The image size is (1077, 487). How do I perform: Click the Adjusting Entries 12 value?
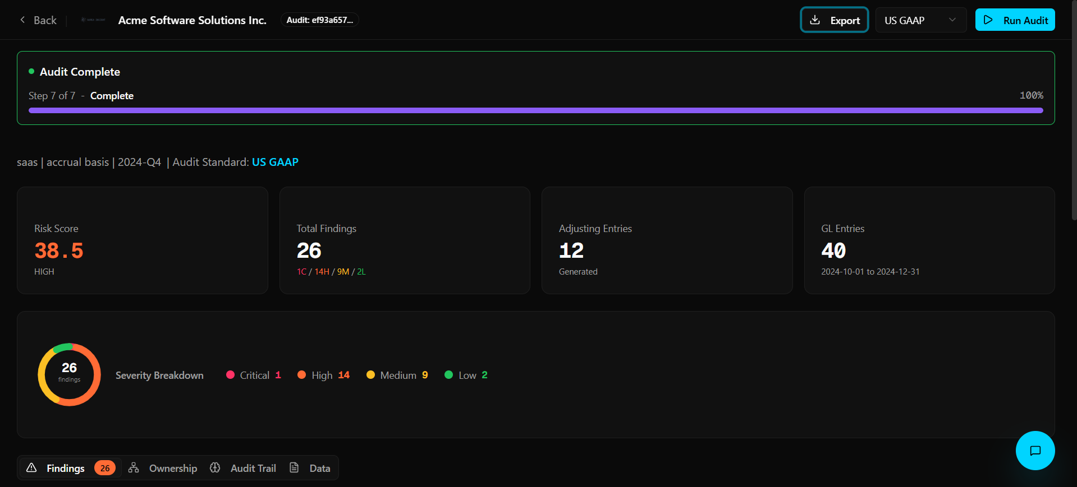pyautogui.click(x=571, y=251)
